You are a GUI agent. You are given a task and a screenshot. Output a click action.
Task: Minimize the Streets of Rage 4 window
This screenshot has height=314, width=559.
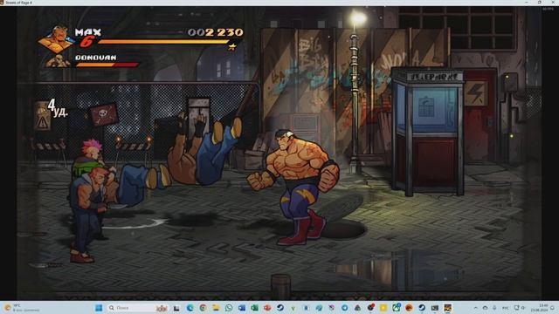[x=527, y=3]
